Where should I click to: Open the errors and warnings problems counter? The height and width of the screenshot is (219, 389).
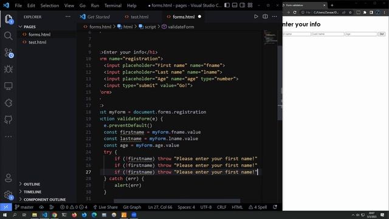coord(74,207)
